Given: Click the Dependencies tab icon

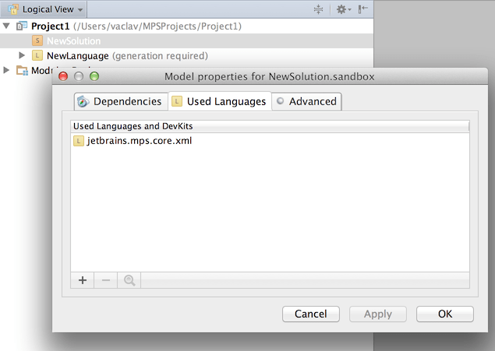Looking at the screenshot, I should [83, 101].
